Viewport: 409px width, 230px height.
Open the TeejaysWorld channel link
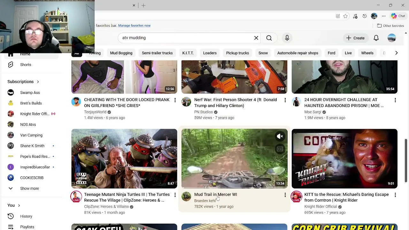[95, 112]
